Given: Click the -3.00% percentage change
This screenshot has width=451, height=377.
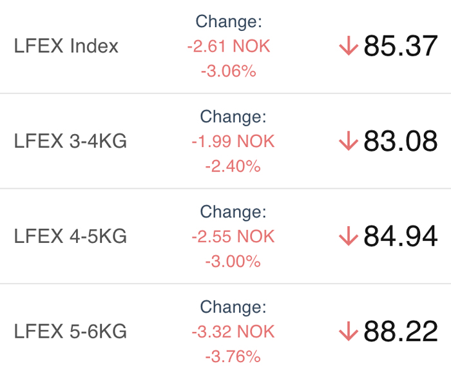Looking at the screenshot, I should pos(233,262).
